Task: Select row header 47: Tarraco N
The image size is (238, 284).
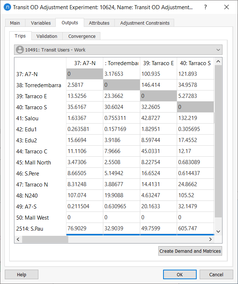Action: (x=40, y=185)
